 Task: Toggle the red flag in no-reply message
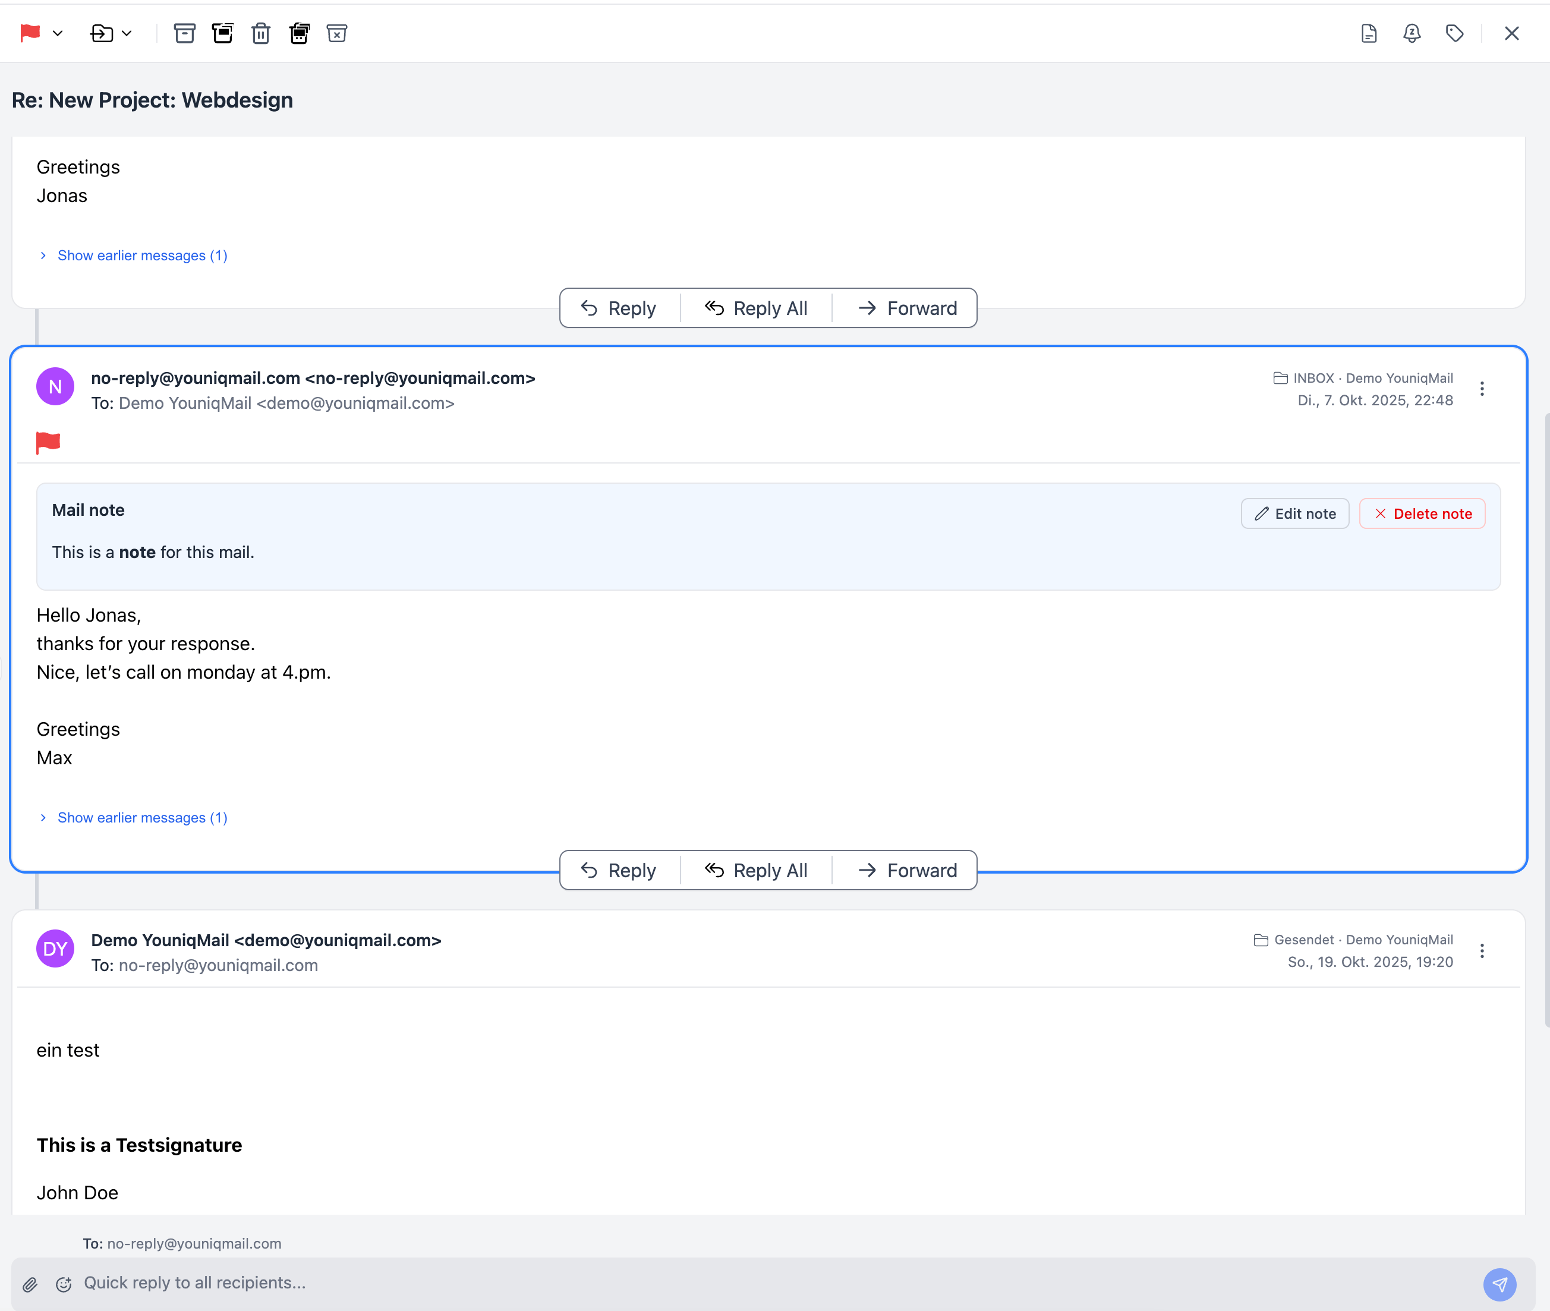click(48, 442)
